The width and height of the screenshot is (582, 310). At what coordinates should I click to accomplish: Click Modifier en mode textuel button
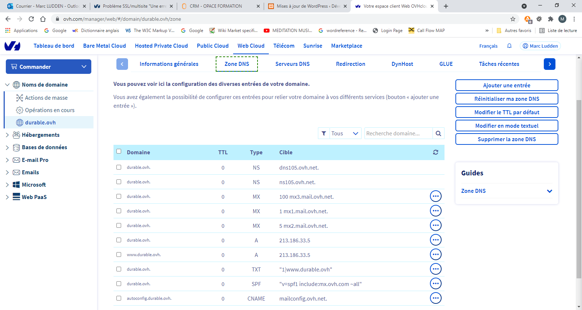point(506,126)
